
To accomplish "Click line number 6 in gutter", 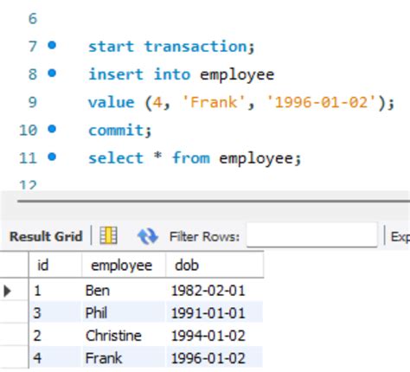I will (33, 19).
